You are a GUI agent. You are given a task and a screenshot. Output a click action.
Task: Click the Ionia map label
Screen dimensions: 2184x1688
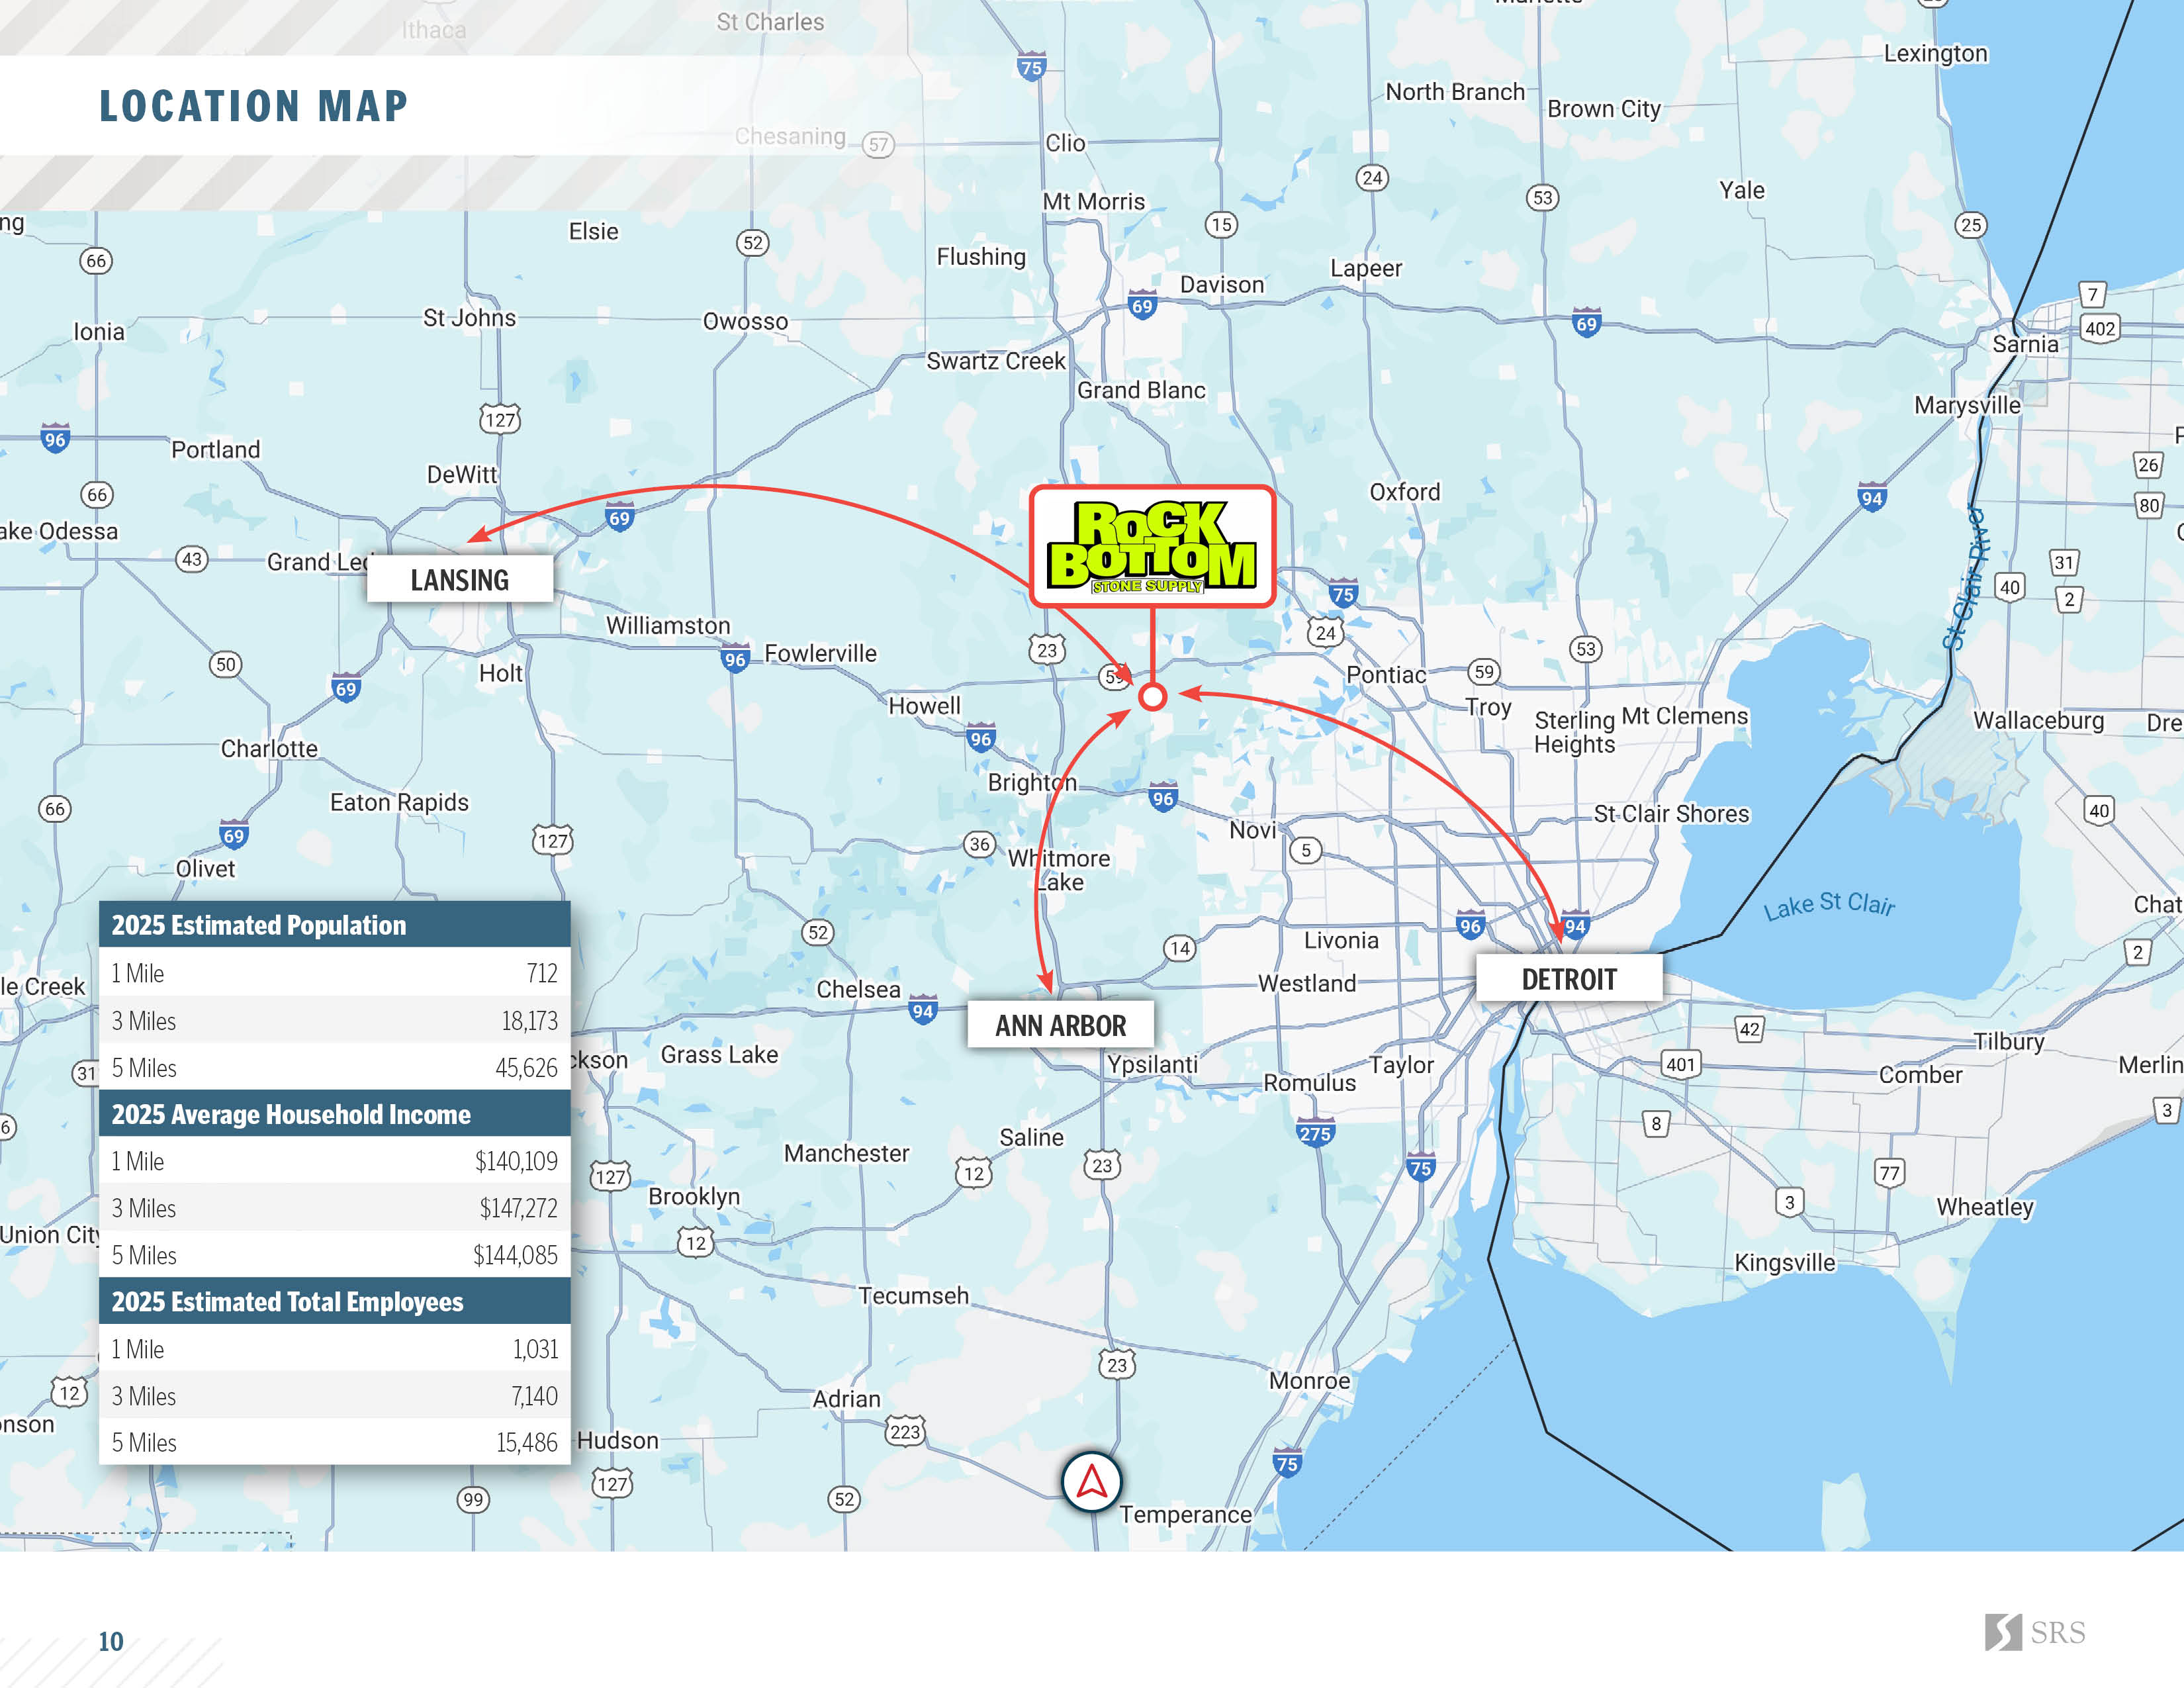point(99,331)
